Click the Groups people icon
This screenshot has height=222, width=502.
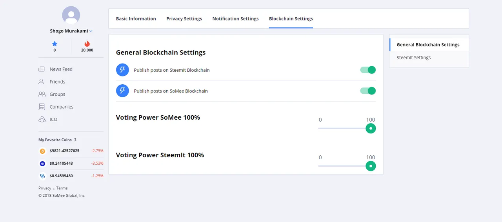click(x=42, y=94)
